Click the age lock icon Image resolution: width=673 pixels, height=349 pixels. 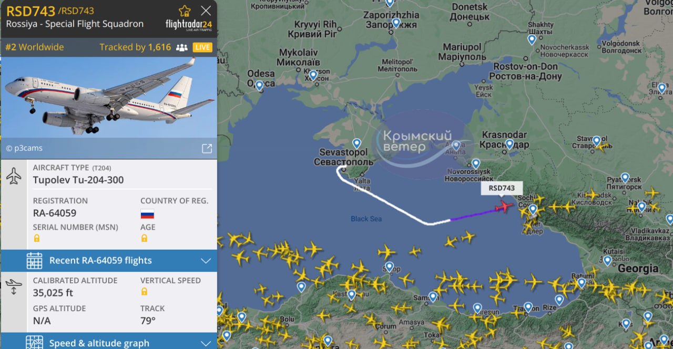coord(144,238)
